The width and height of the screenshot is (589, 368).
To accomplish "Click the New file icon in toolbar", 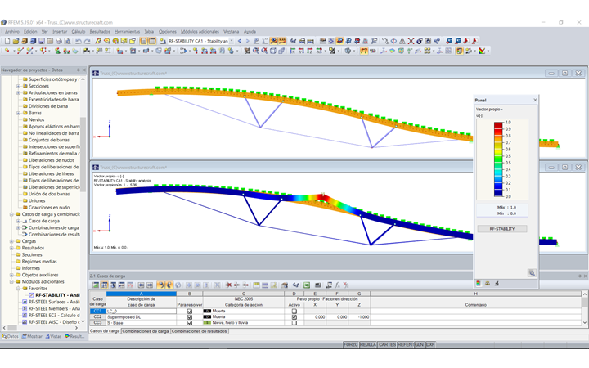I will 7,41.
